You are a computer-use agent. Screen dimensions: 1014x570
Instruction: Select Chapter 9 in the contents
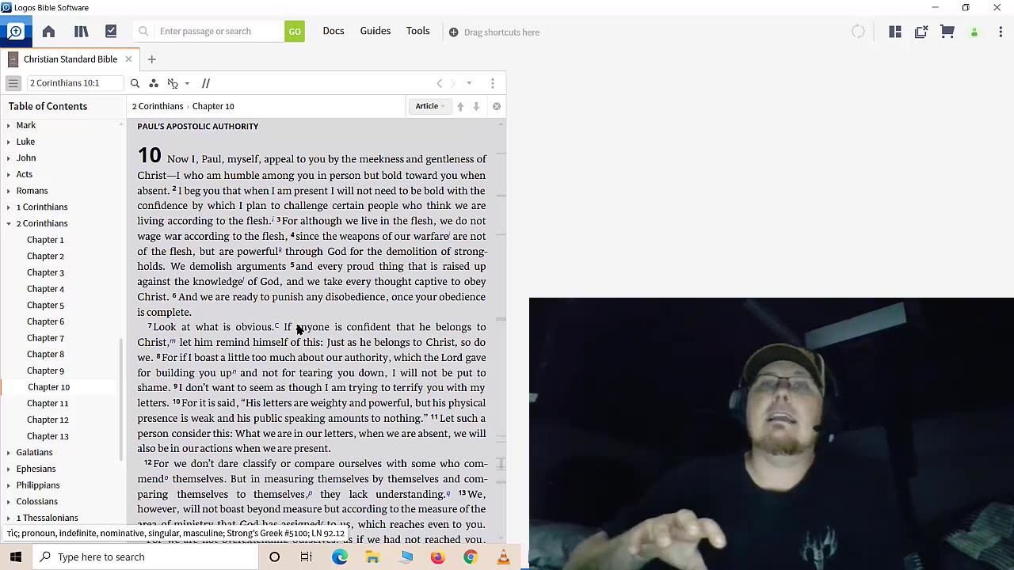45,370
